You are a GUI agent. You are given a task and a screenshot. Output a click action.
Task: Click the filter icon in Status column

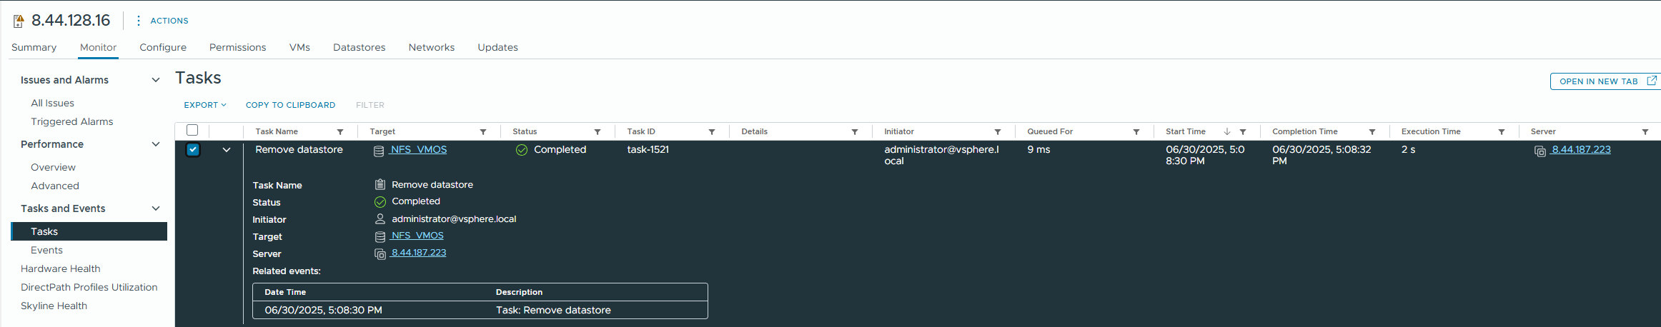598,132
